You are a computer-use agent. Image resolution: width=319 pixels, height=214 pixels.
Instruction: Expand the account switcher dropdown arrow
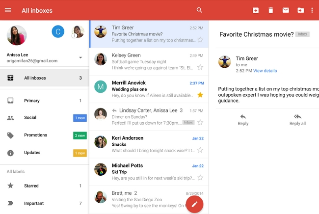point(80,57)
